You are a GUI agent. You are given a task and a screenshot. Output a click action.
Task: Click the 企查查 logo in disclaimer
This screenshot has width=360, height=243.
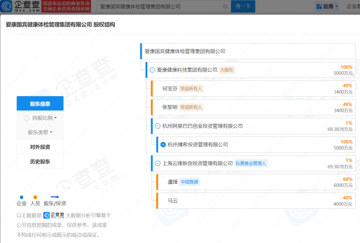tap(54, 215)
